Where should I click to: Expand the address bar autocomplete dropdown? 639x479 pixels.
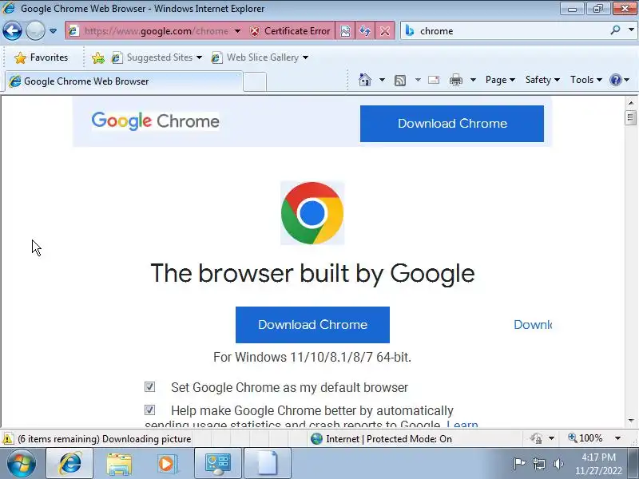point(237,31)
